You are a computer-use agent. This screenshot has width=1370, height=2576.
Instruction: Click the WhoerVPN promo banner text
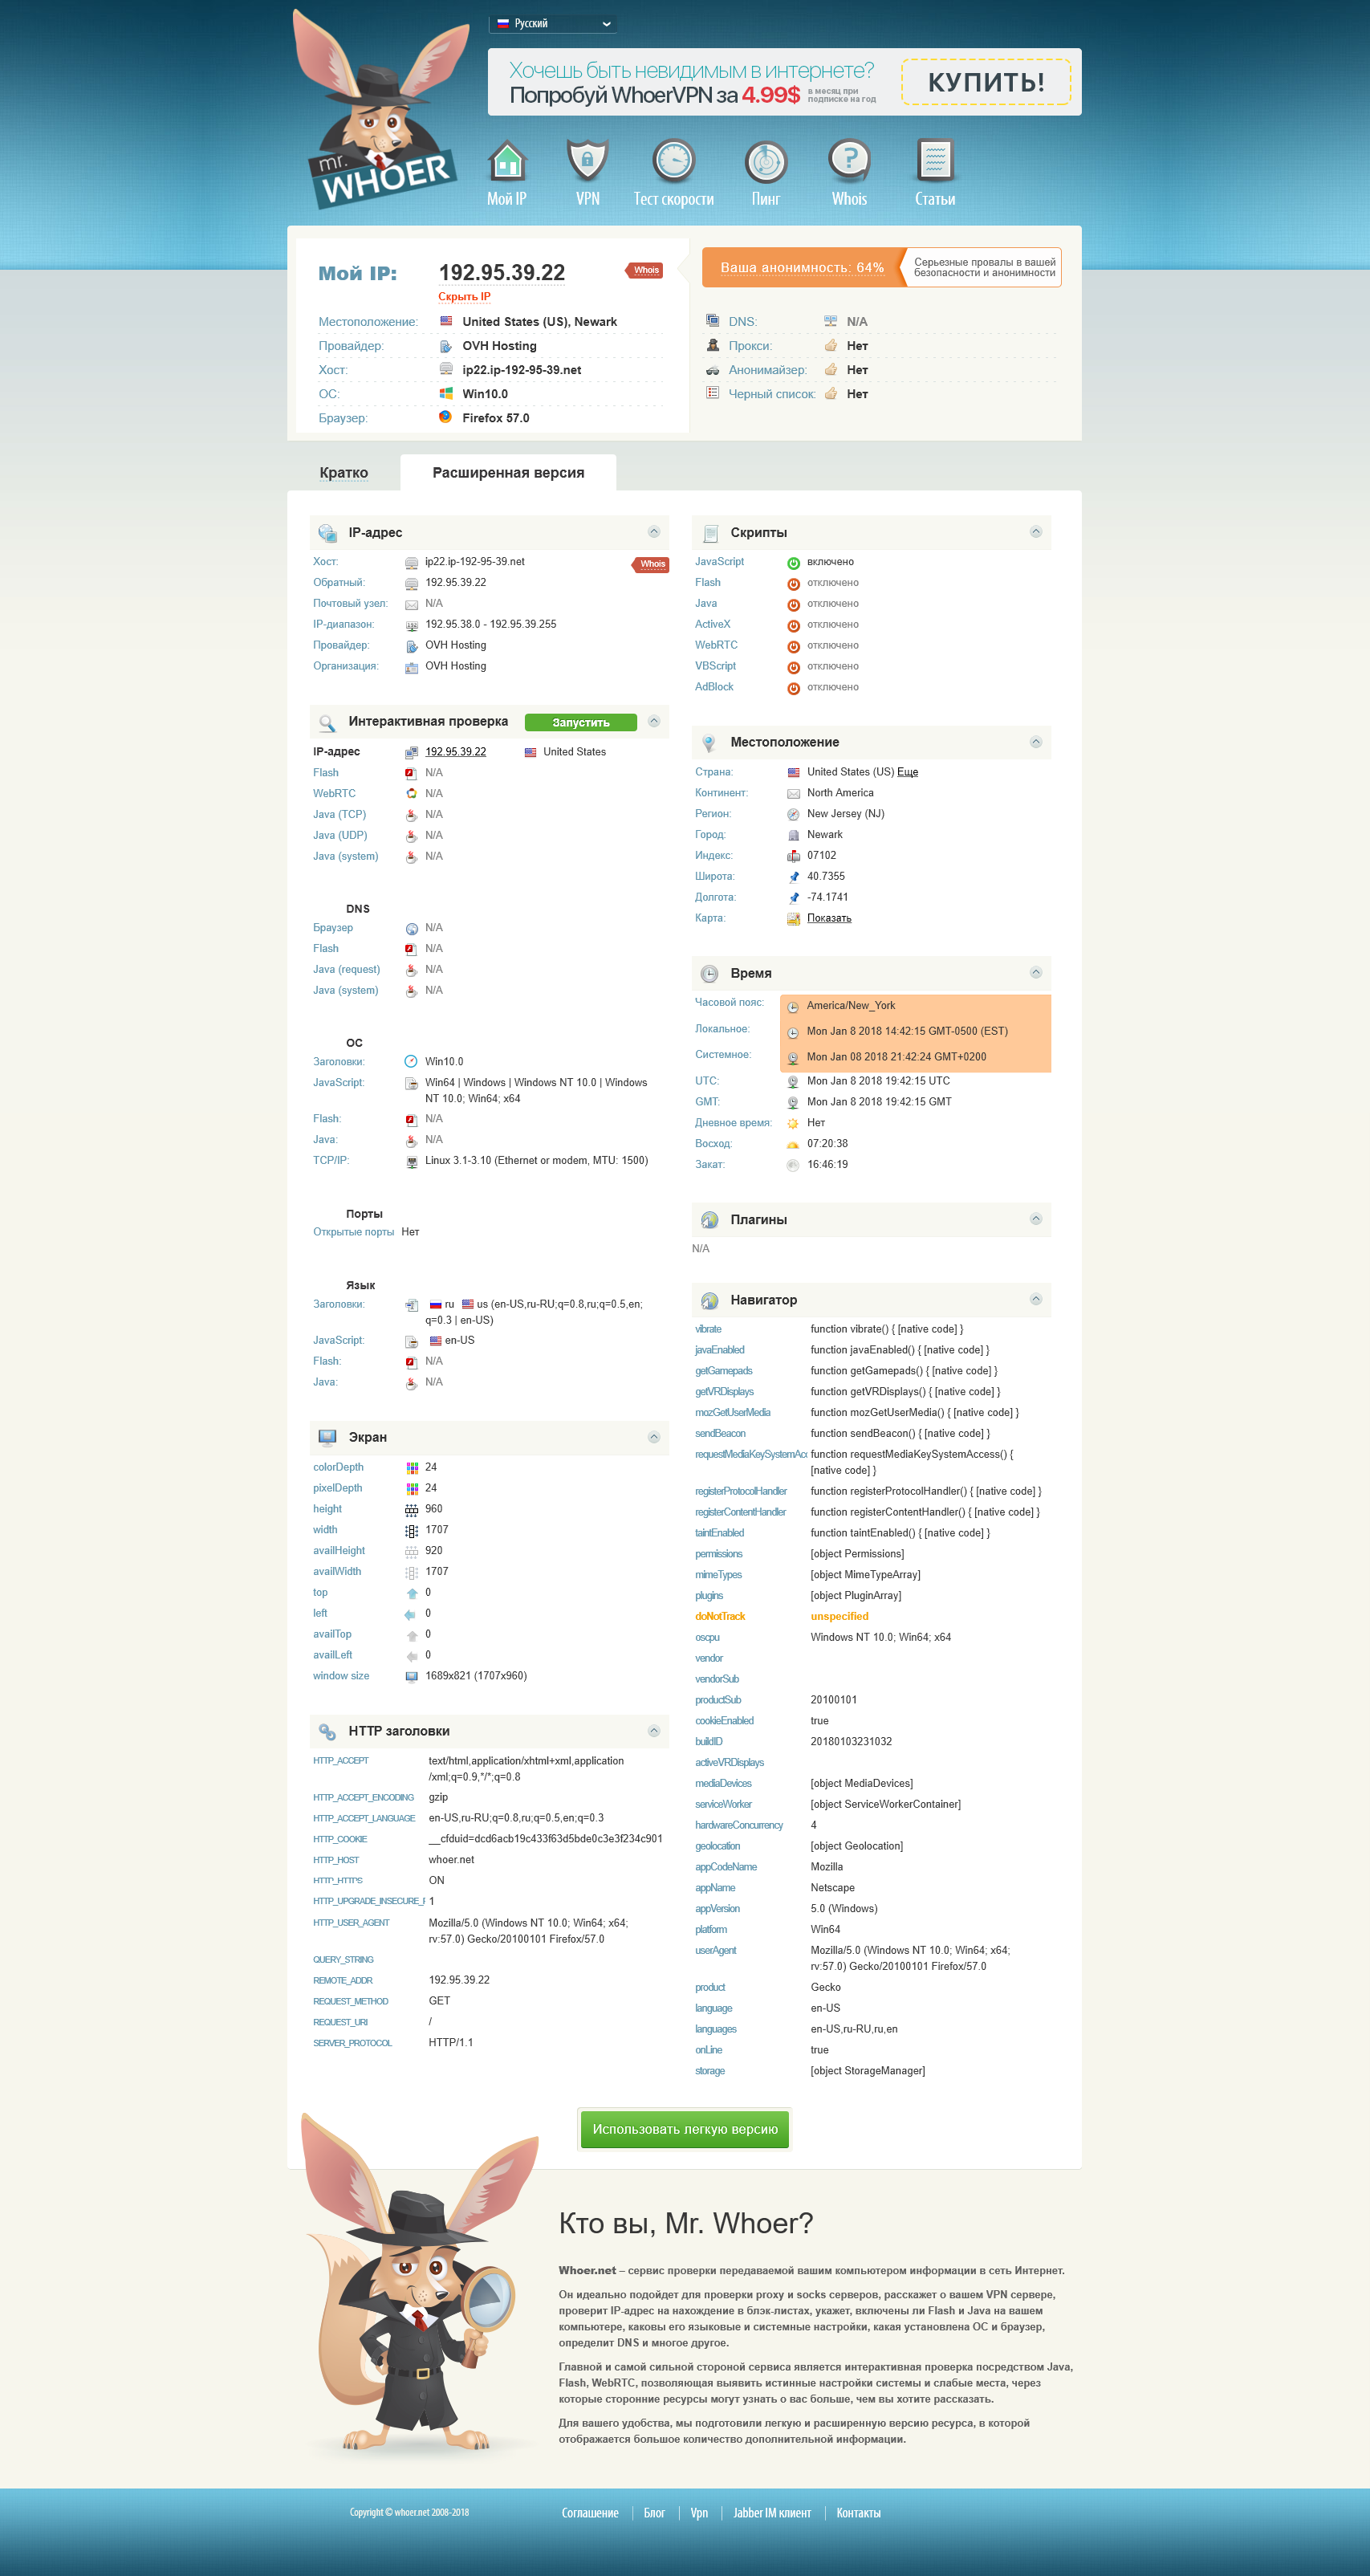point(692,82)
